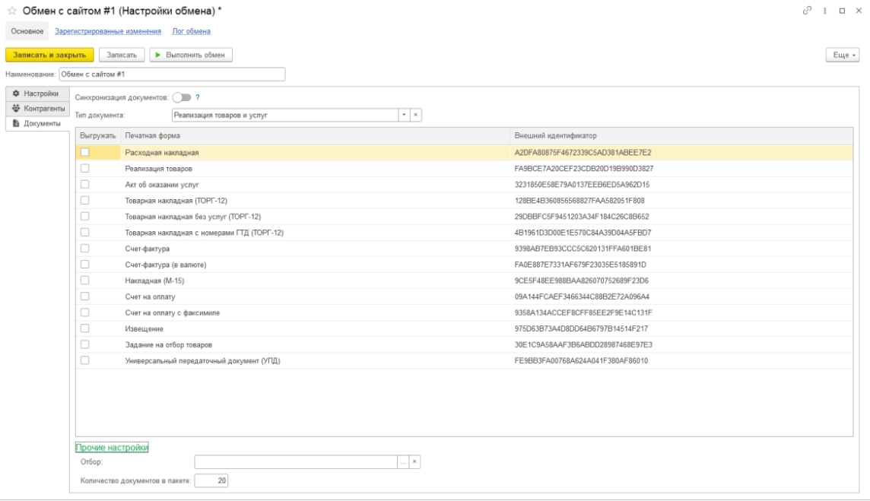Screen dimensions: 870x501
Task: Open the vertical three-dots window menu
Action: click(x=825, y=11)
